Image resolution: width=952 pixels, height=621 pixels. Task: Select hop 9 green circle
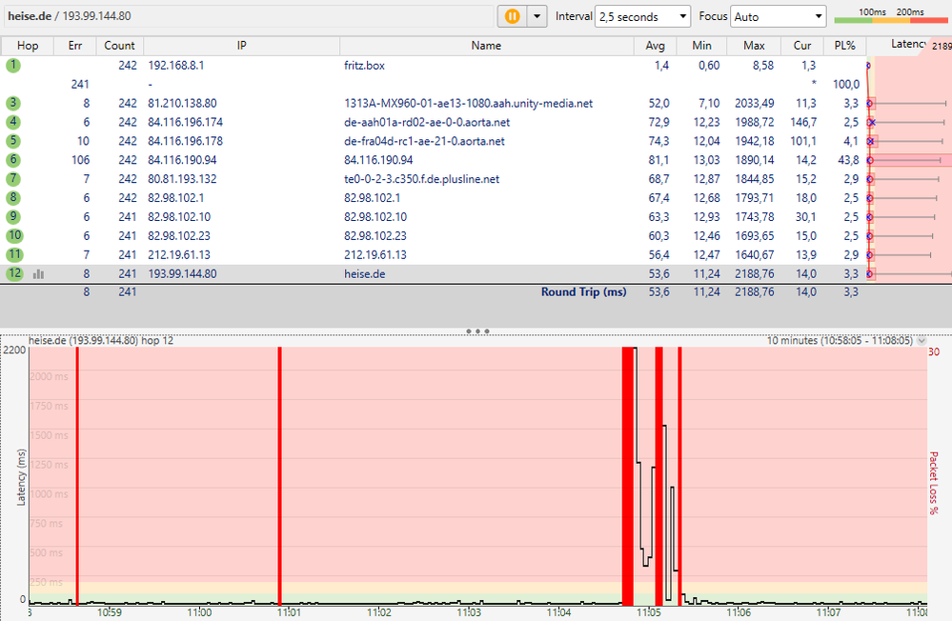pos(13,217)
